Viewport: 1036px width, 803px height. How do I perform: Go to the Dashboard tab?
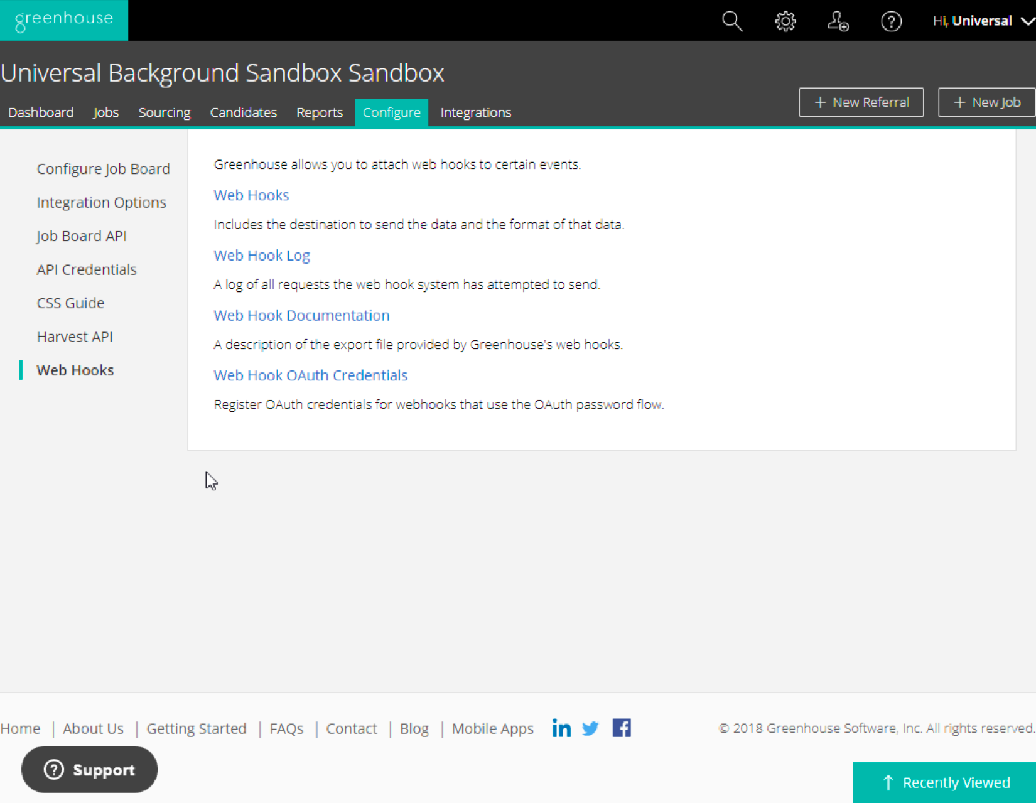tap(41, 112)
